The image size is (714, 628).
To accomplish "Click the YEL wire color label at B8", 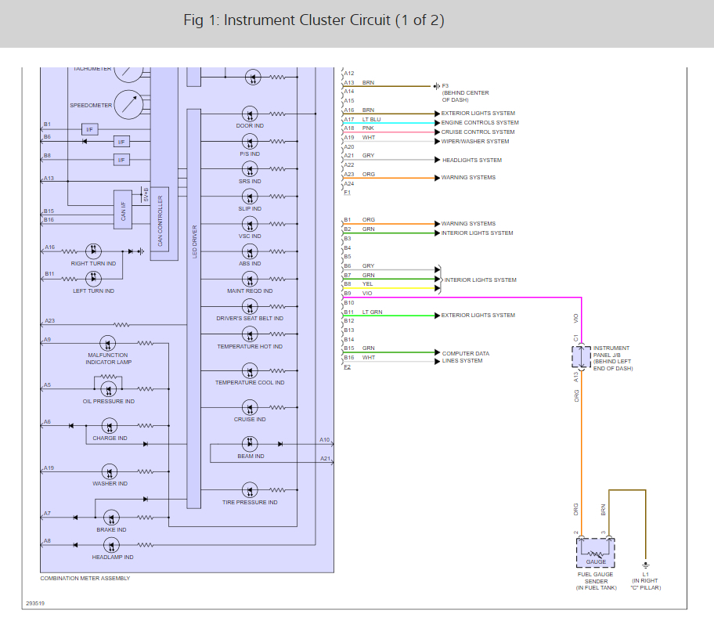I will pos(367,284).
